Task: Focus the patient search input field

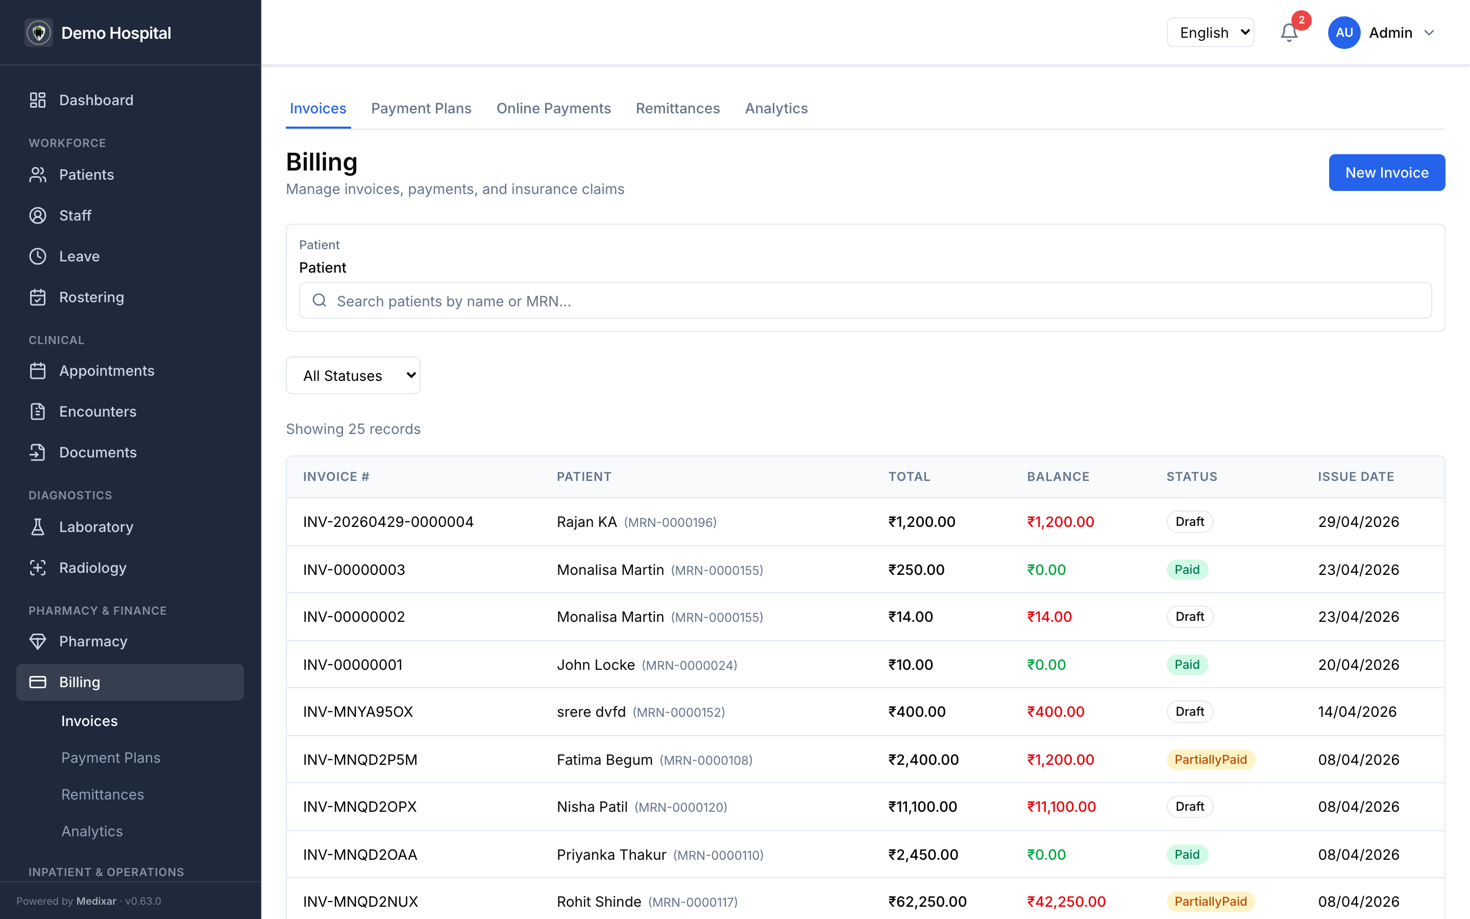Action: pos(865,300)
